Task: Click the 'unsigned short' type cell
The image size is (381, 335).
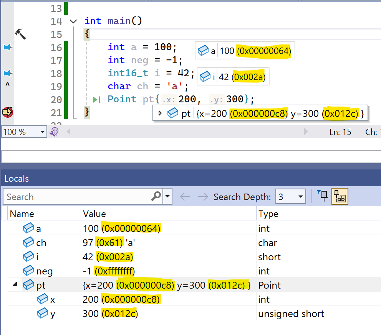Action: point(291,314)
